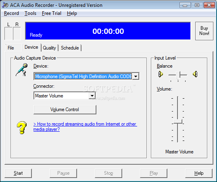Click the microphone icon in Audio Capture Device

click(22, 70)
